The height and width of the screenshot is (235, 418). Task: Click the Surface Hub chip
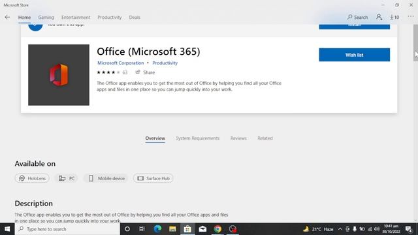point(153,178)
